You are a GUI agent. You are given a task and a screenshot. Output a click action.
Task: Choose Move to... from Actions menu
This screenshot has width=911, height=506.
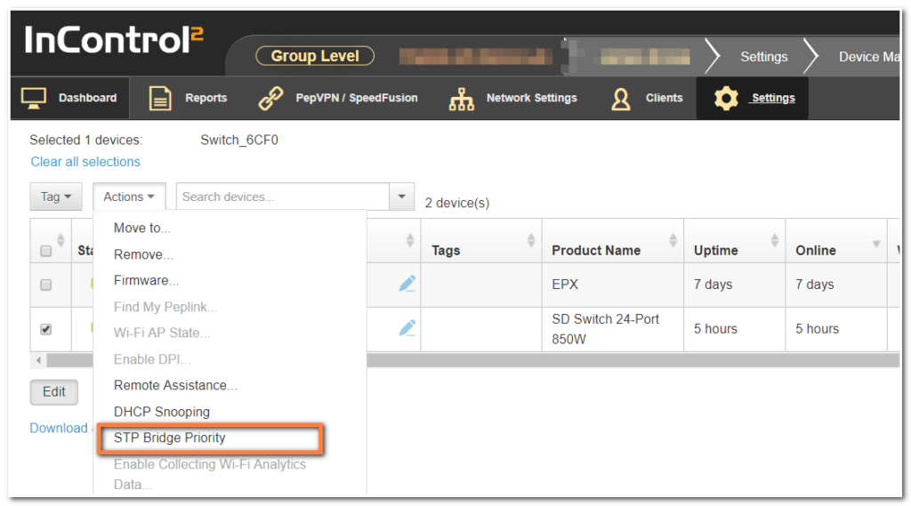(142, 228)
